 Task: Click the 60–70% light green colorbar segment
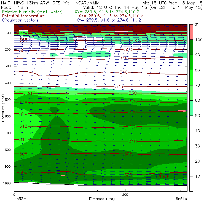click(x=191, y=93)
